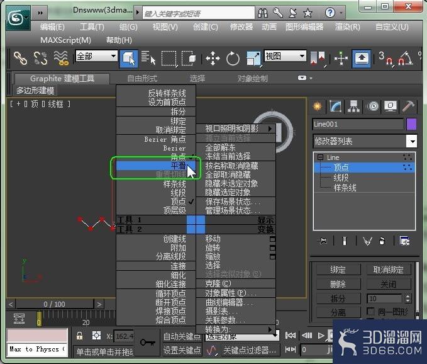Open the Help question mark icon
The image size is (427, 364).
tap(330, 13)
